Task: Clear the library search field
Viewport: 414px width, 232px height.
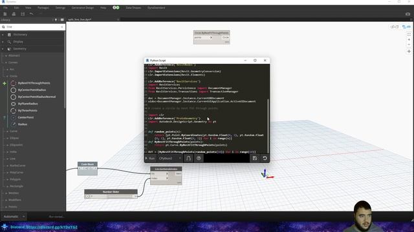Action: coord(62,27)
